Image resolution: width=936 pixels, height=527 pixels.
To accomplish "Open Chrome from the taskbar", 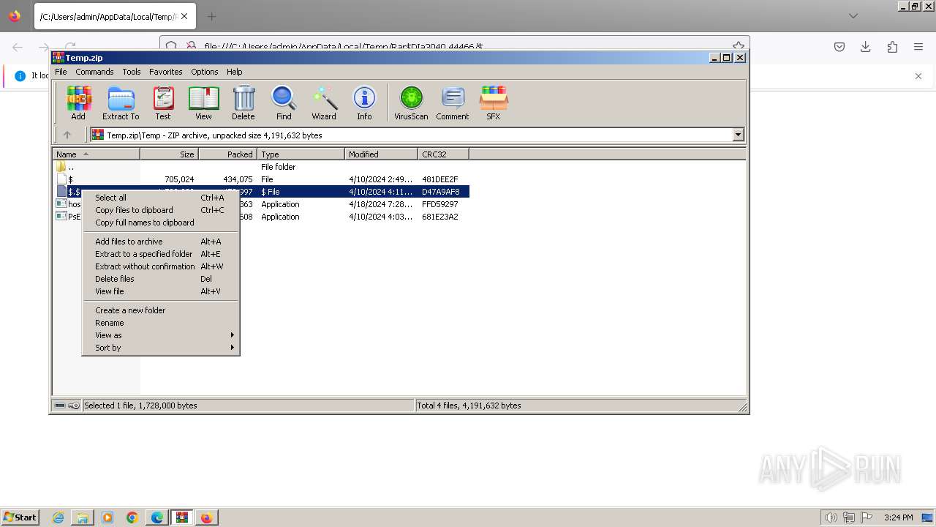I will tap(132, 517).
